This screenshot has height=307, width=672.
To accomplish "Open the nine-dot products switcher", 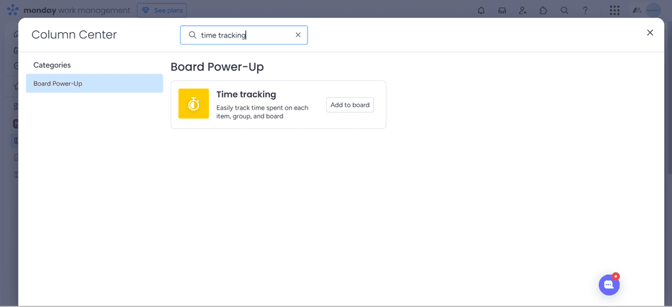I will coord(615,11).
